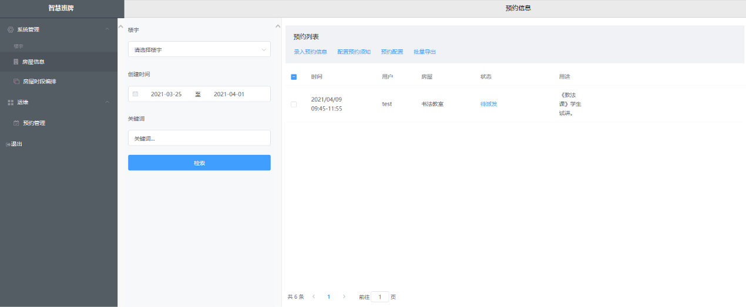The image size is (746, 307).
Task: Check the checkbox for the 书法教室 row
Action: [x=294, y=104]
